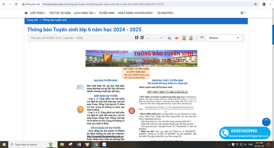
Task: Click HỒ SƠ ĐĂNG KÝ DỰ TUYỂN heading
Action: 106,128
